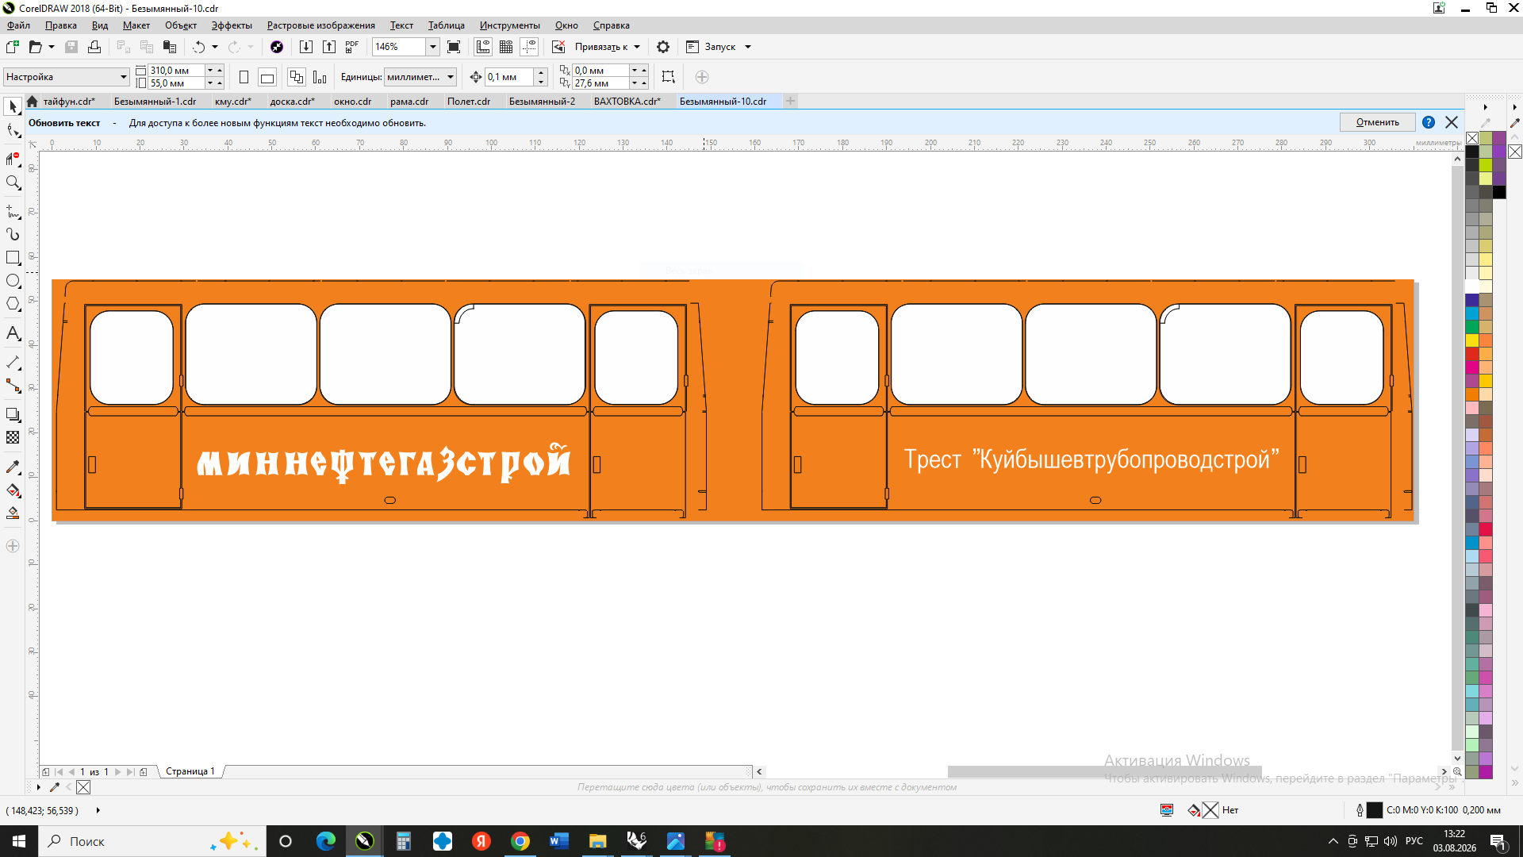Toggle snapping off icon
1523x857 pixels.
tap(558, 47)
